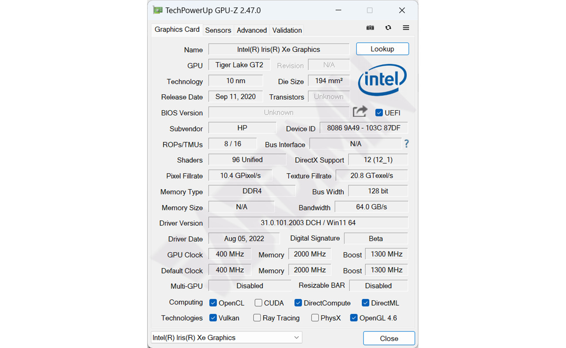
Task: Open the GPU selection dropdown
Action: (226, 338)
